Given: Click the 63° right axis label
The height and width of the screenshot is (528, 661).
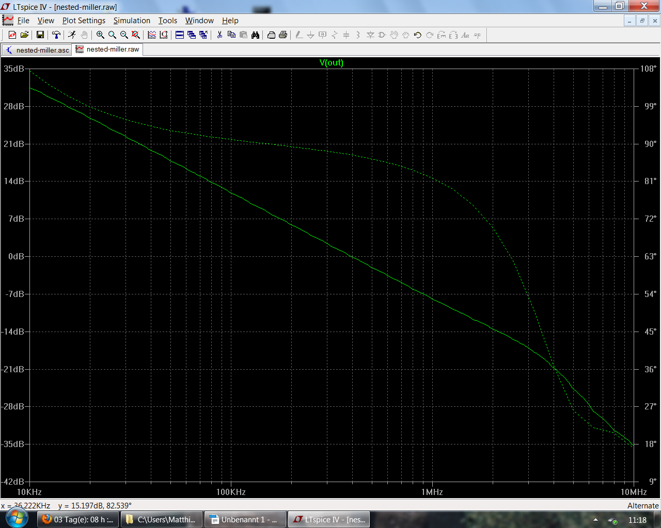Looking at the screenshot, I should [x=650, y=256].
